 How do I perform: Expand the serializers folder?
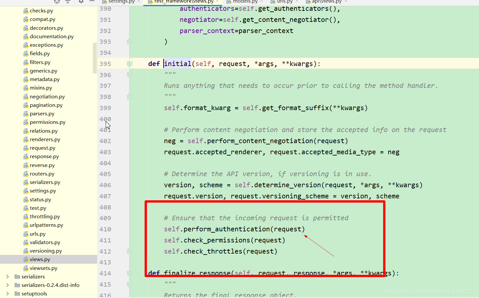click(x=8, y=277)
